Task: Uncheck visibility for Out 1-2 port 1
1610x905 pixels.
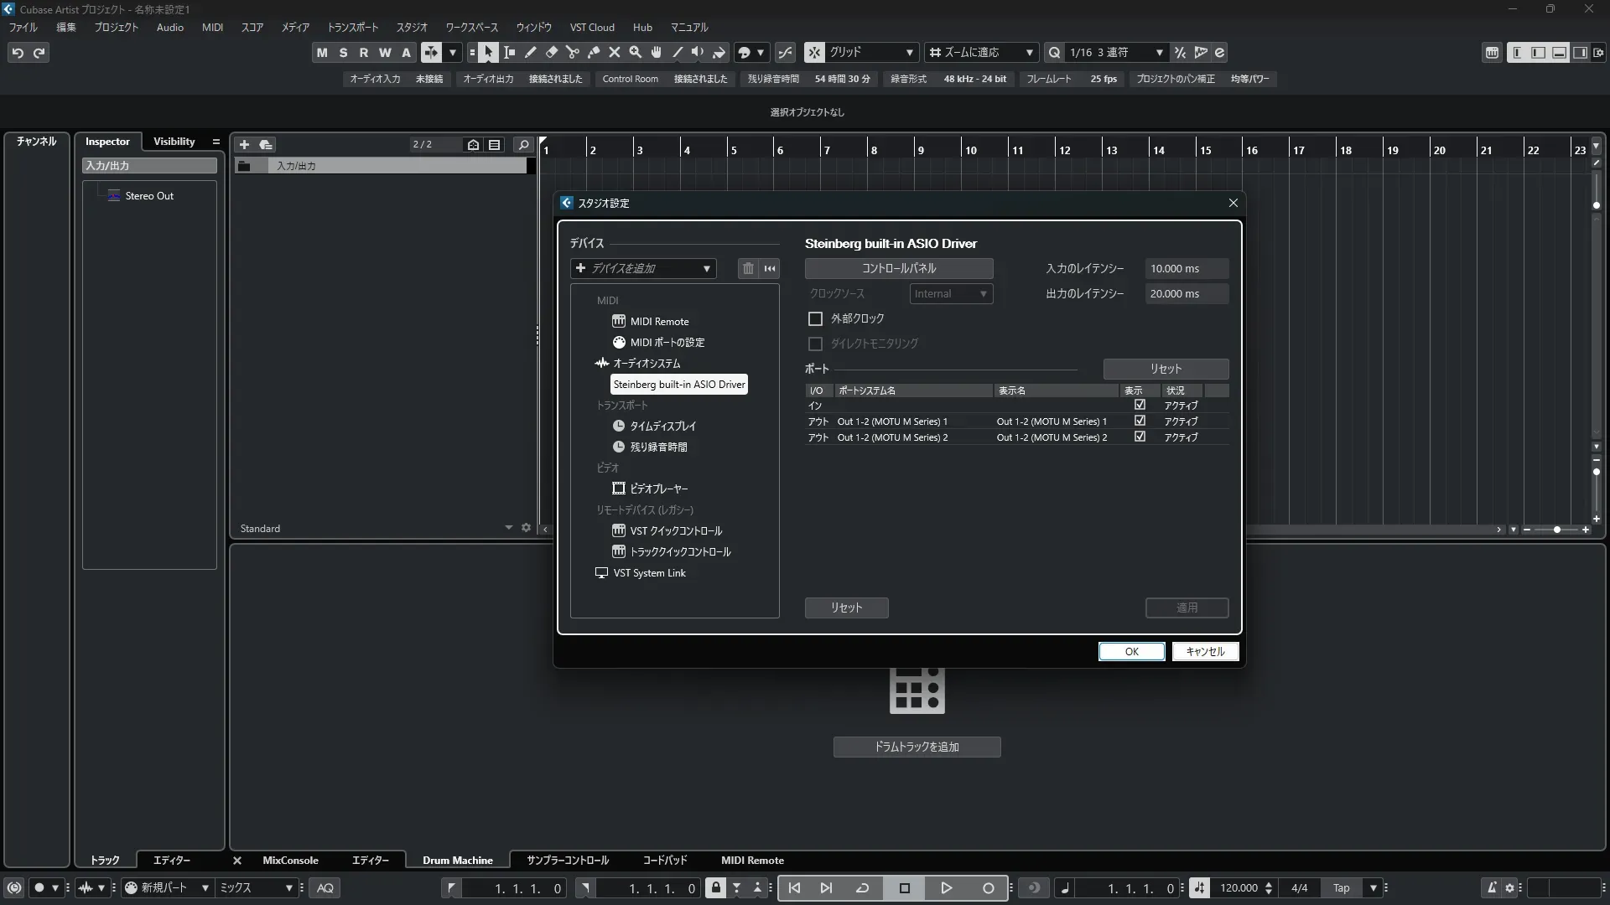Action: pos(1140,421)
